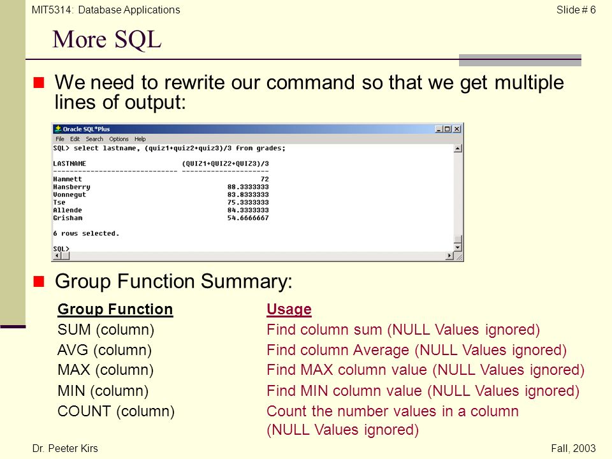
Task: Click the value 84.3333333
Action: (x=248, y=210)
